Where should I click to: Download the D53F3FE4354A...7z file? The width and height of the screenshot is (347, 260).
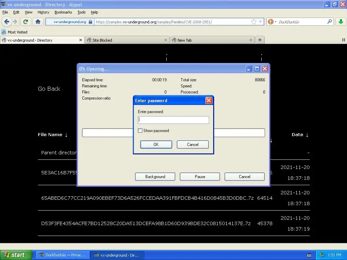point(146,223)
